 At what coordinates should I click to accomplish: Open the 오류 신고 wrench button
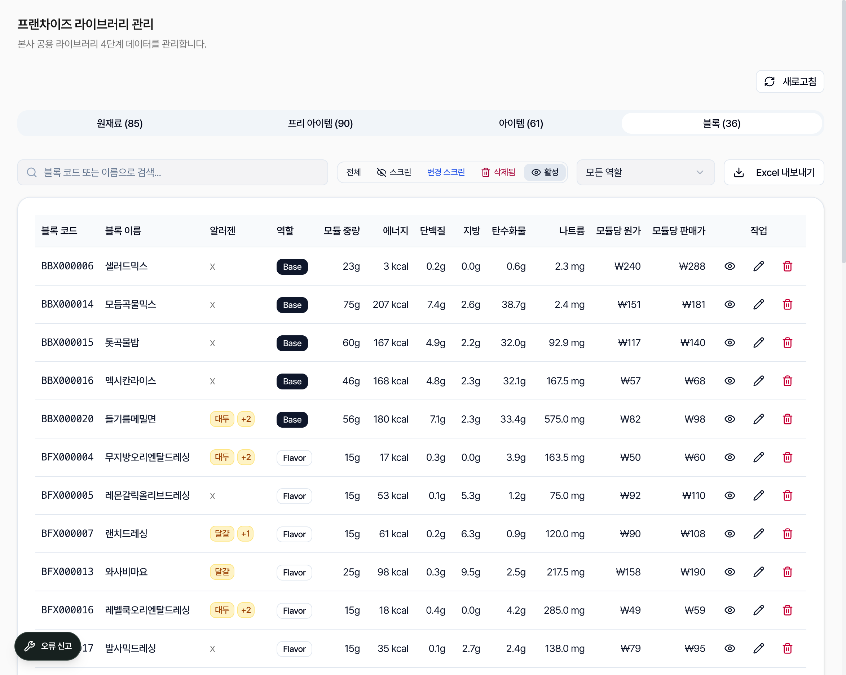coord(48,646)
